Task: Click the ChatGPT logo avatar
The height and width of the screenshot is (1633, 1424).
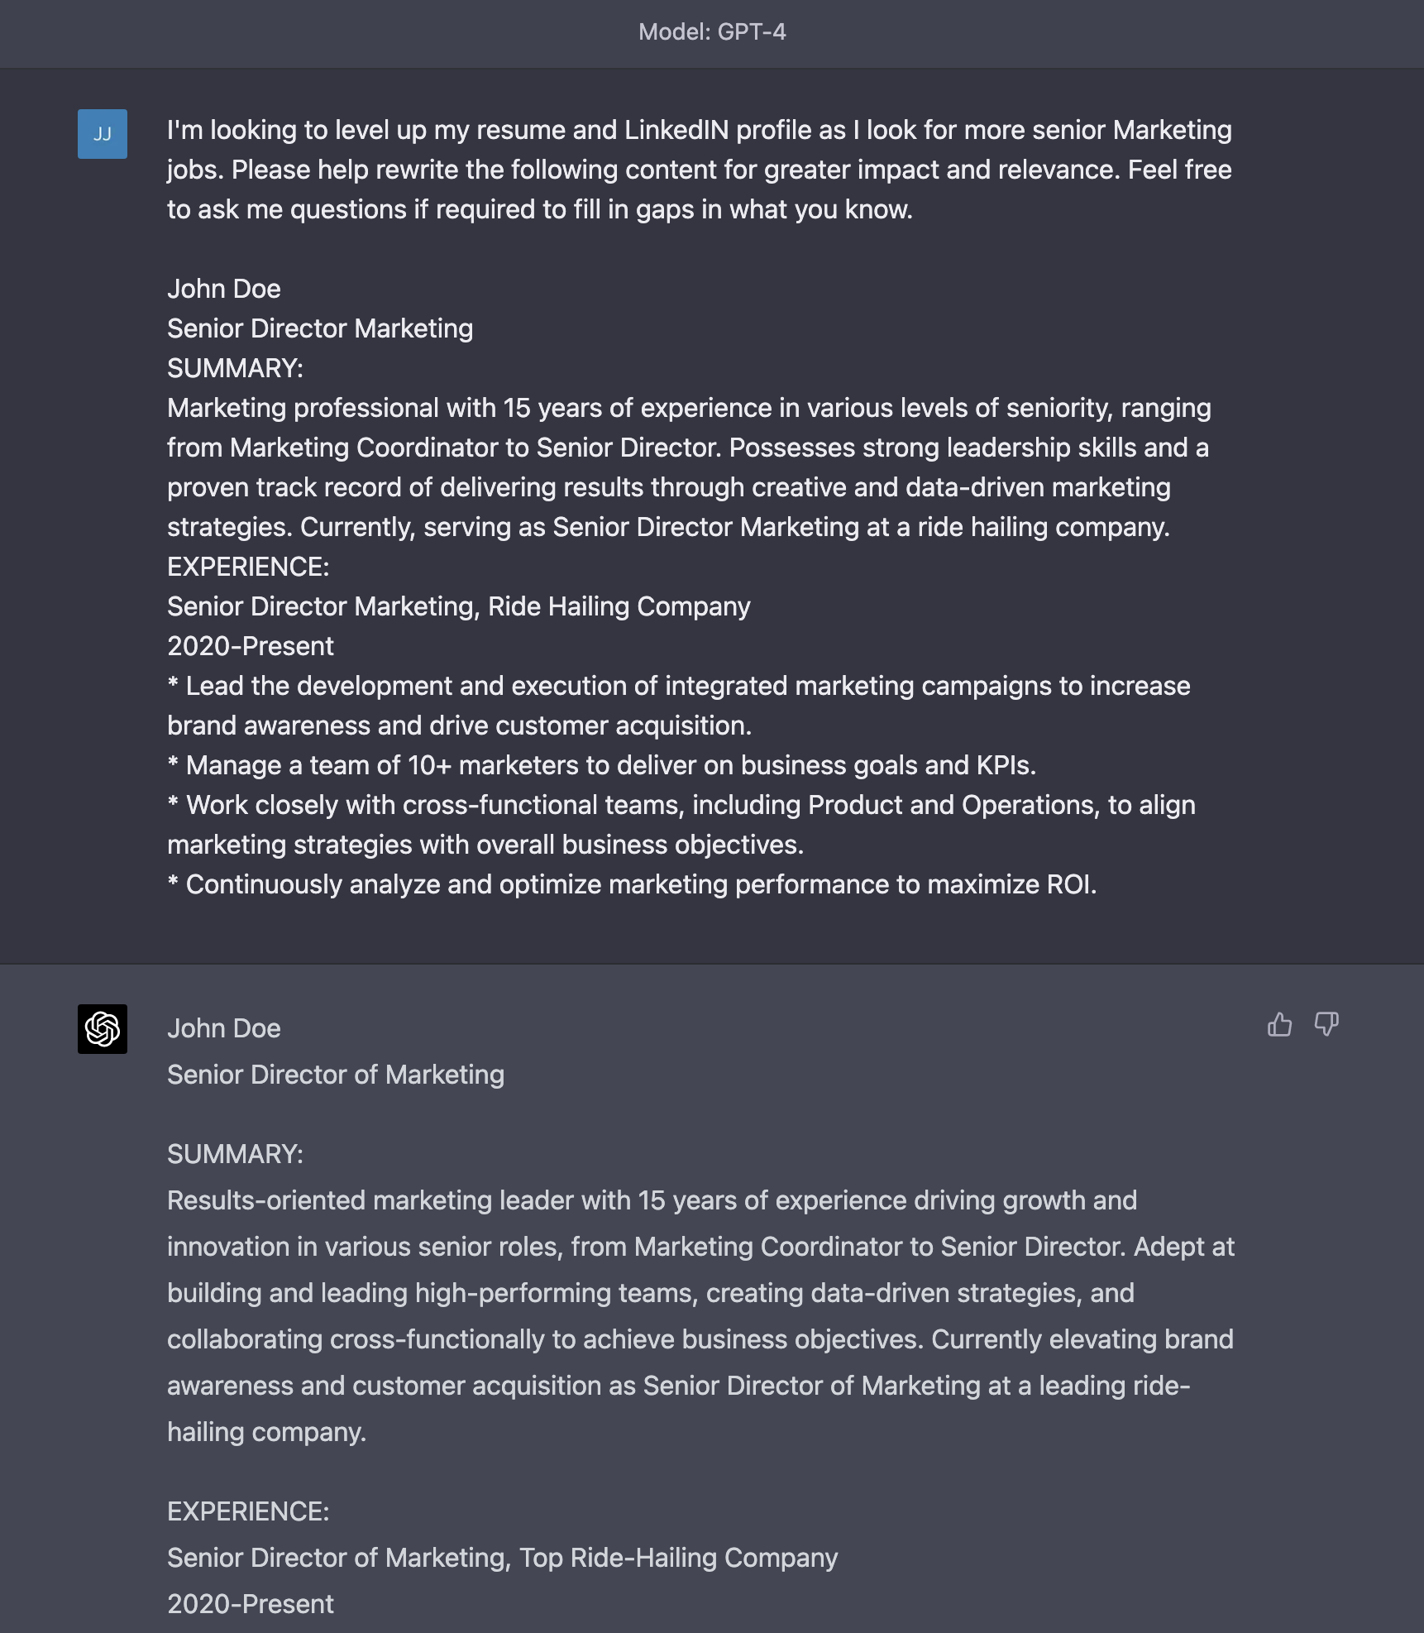Action: [x=103, y=1029]
